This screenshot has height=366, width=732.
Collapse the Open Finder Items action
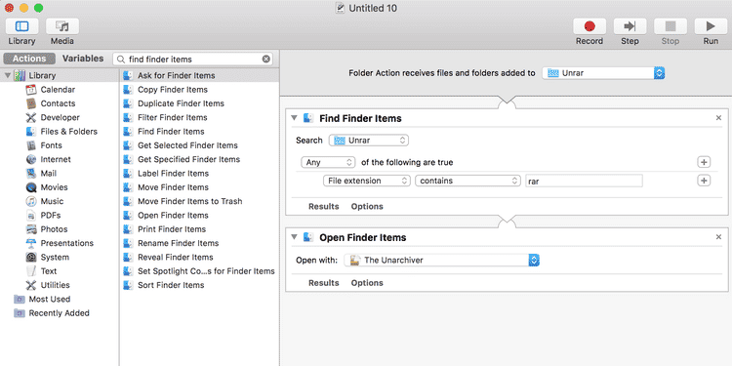click(294, 237)
